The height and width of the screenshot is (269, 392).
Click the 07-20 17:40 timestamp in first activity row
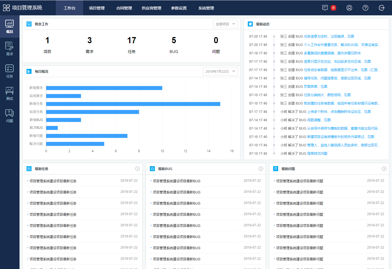258,37
